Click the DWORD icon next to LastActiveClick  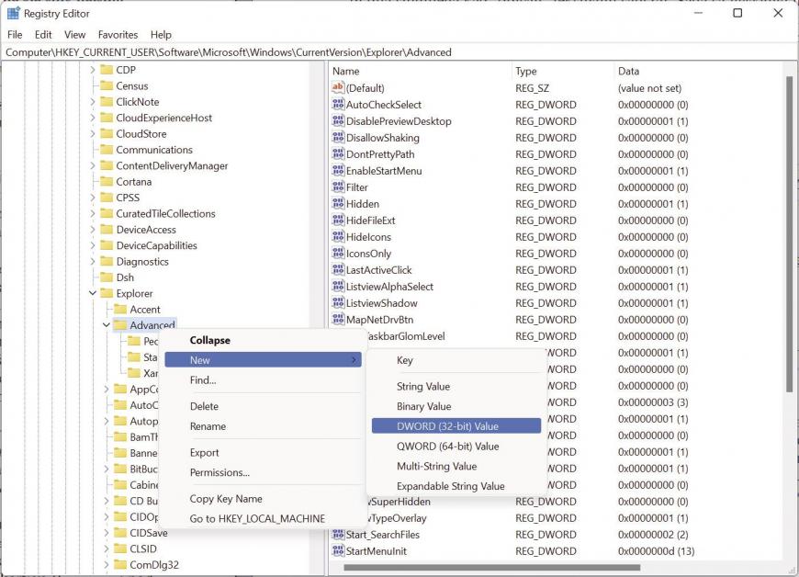click(338, 270)
